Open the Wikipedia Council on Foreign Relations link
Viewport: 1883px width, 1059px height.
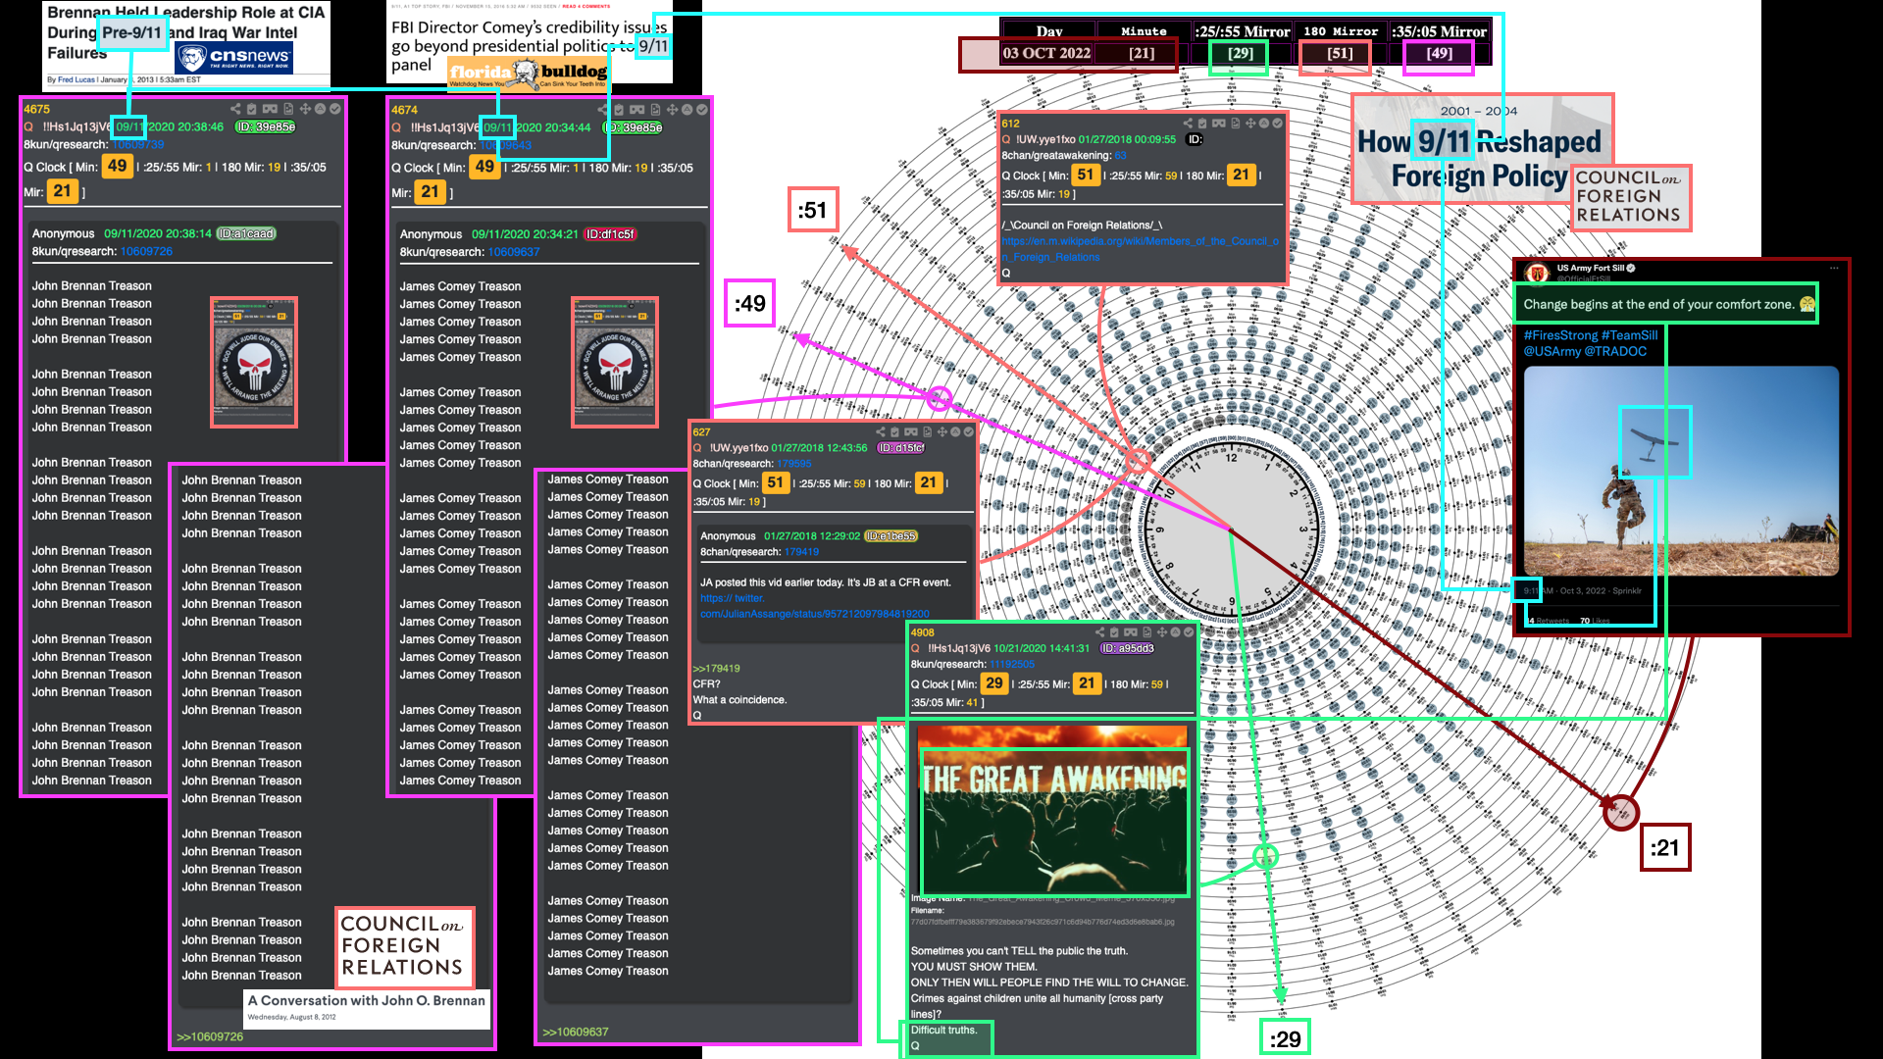click(1140, 249)
